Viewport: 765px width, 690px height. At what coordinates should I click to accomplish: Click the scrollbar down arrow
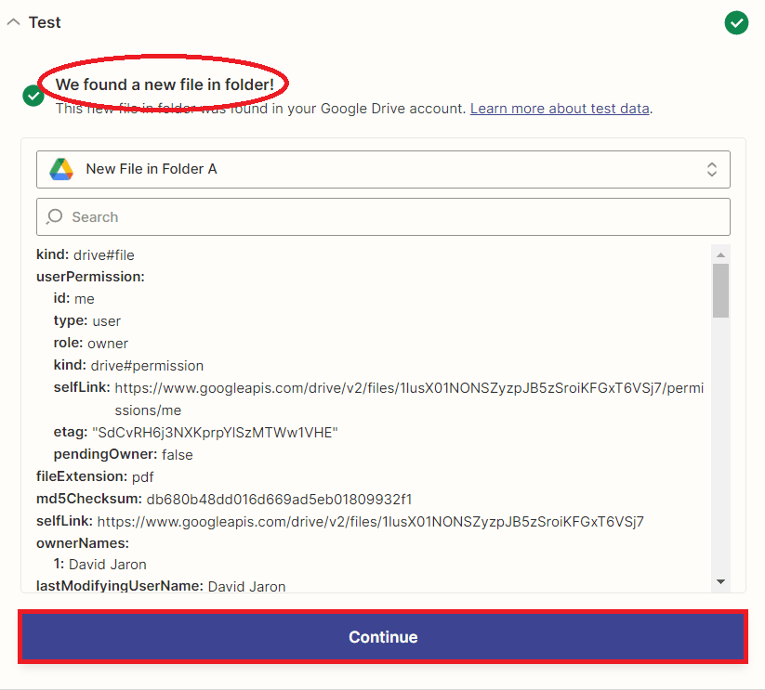[x=720, y=581]
